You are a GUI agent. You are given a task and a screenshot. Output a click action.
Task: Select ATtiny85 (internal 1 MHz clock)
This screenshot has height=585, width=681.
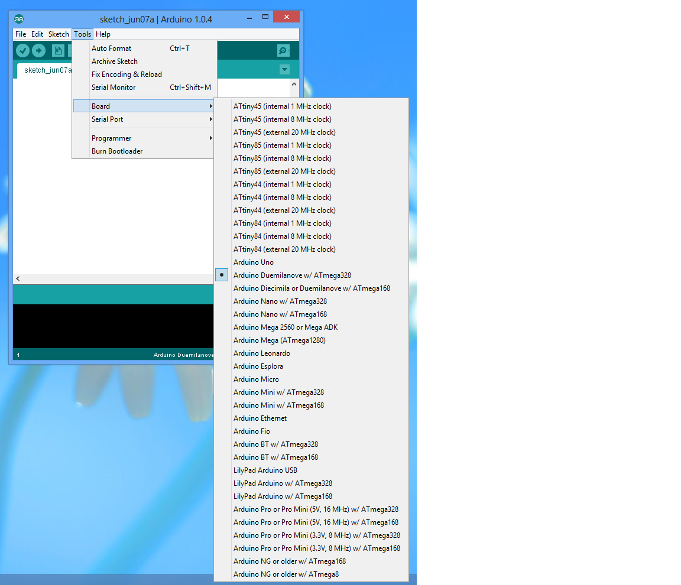click(x=311, y=145)
